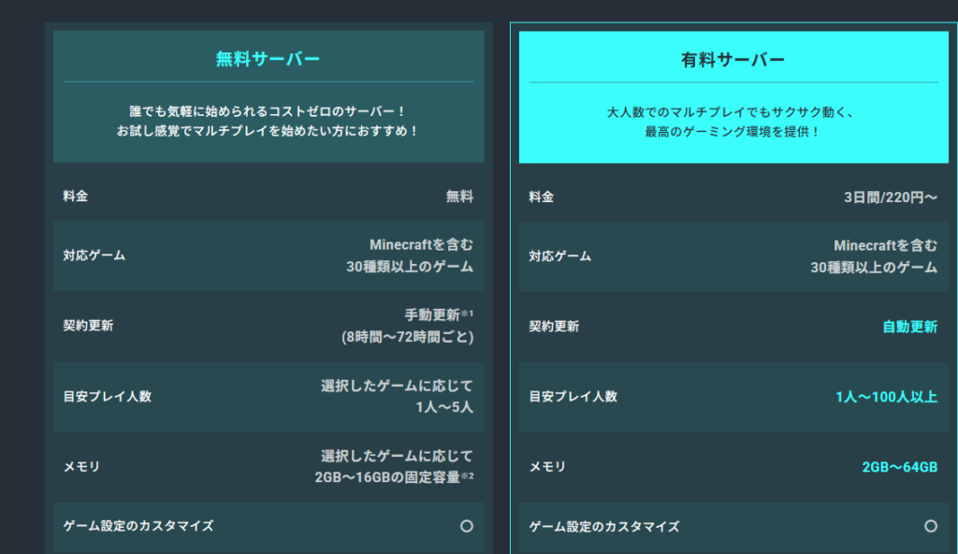The height and width of the screenshot is (554, 958).
Task: Click the 料金 label in paid server card
Action: click(x=542, y=197)
